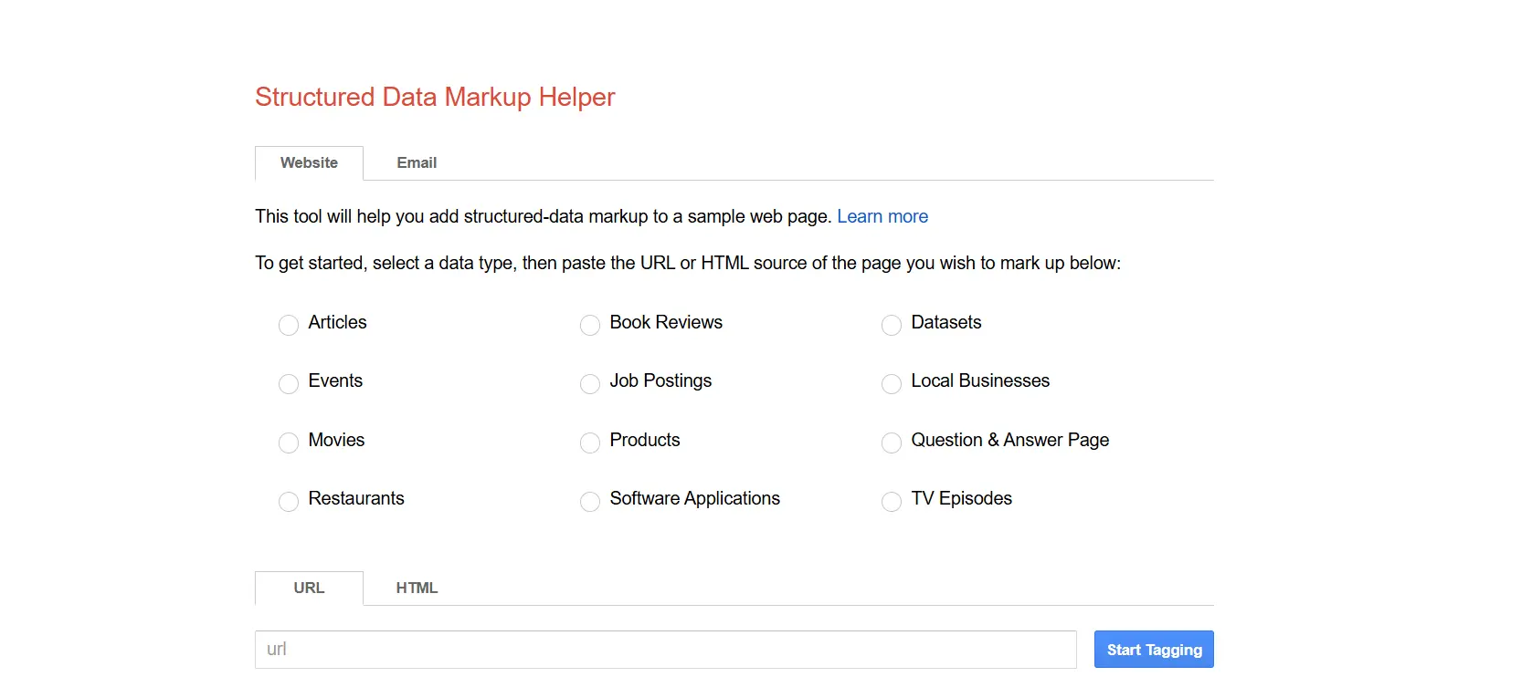Choose the Book Reviews data type
Image resolution: width=1521 pixels, height=698 pixels.
tap(590, 325)
